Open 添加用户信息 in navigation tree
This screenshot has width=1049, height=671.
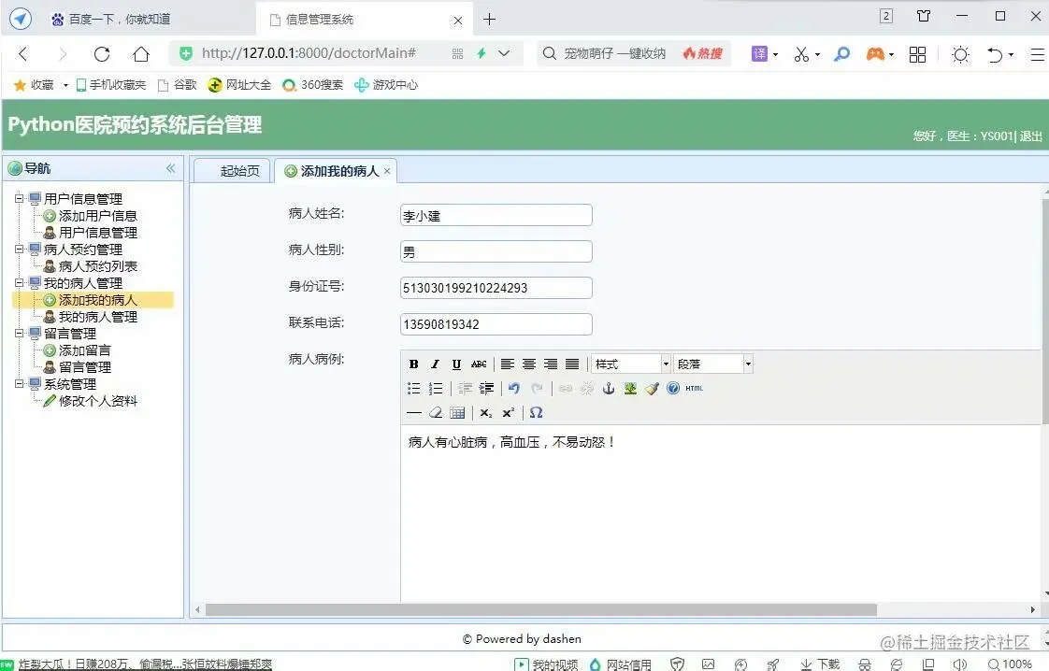coord(97,216)
